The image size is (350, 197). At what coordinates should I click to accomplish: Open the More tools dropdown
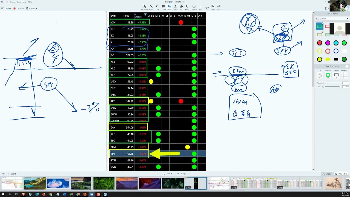(x=207, y=7)
